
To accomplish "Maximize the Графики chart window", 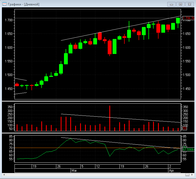I will point(180,4).
